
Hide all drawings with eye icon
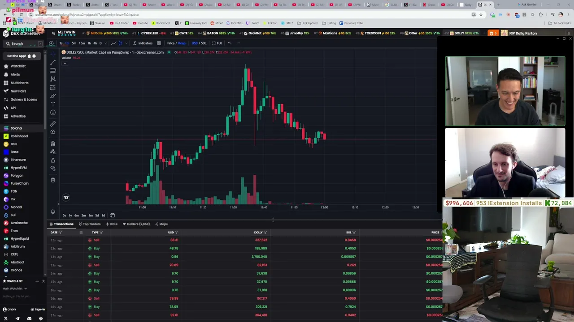tap(53, 169)
